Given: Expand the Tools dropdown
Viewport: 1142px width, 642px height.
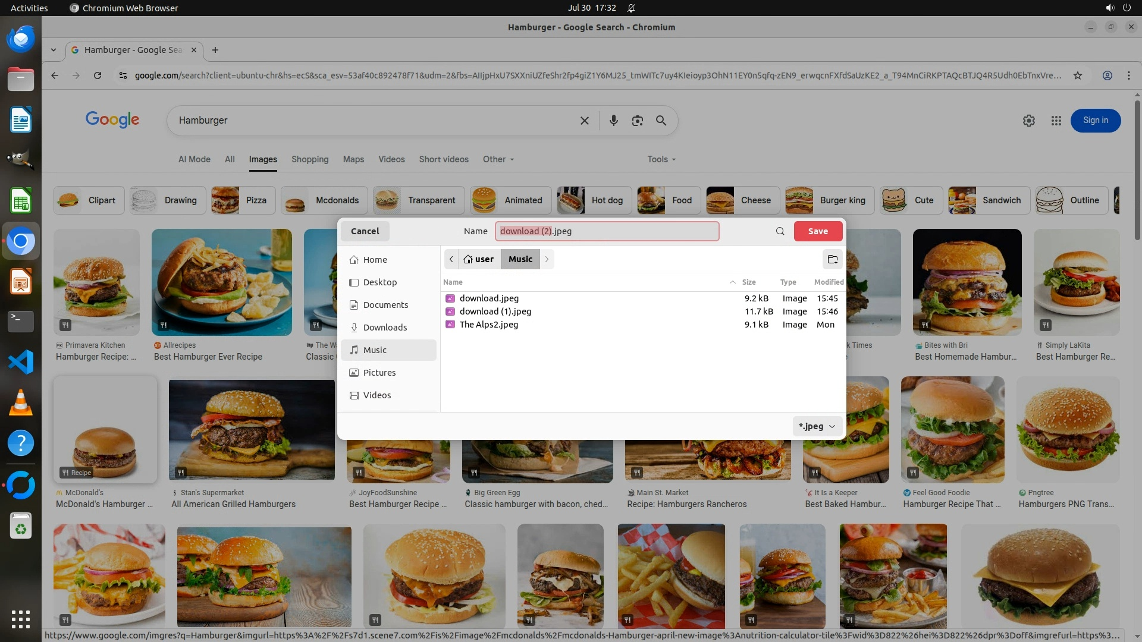Looking at the screenshot, I should click(x=661, y=159).
